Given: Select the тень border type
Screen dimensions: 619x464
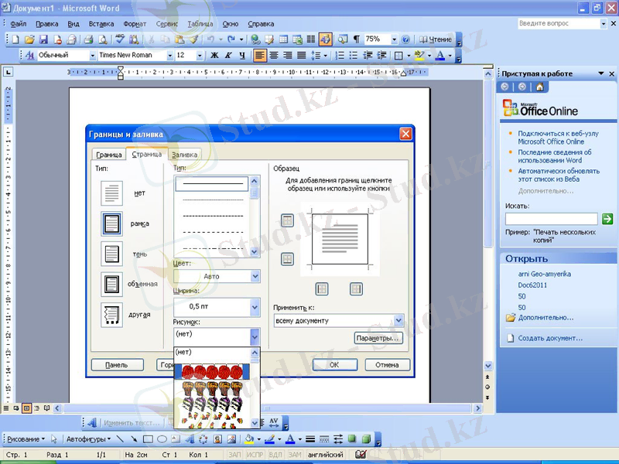Looking at the screenshot, I should [x=110, y=253].
